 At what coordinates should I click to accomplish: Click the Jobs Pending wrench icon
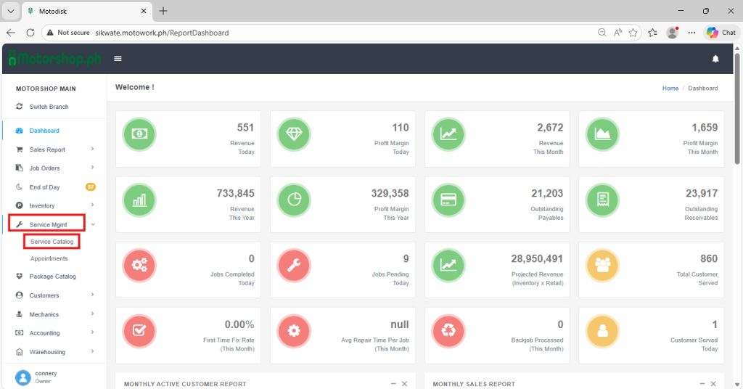click(x=293, y=265)
